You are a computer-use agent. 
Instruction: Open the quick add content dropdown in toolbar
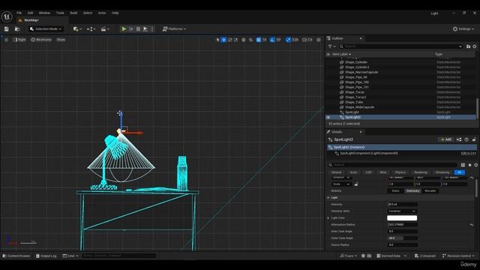click(x=77, y=28)
